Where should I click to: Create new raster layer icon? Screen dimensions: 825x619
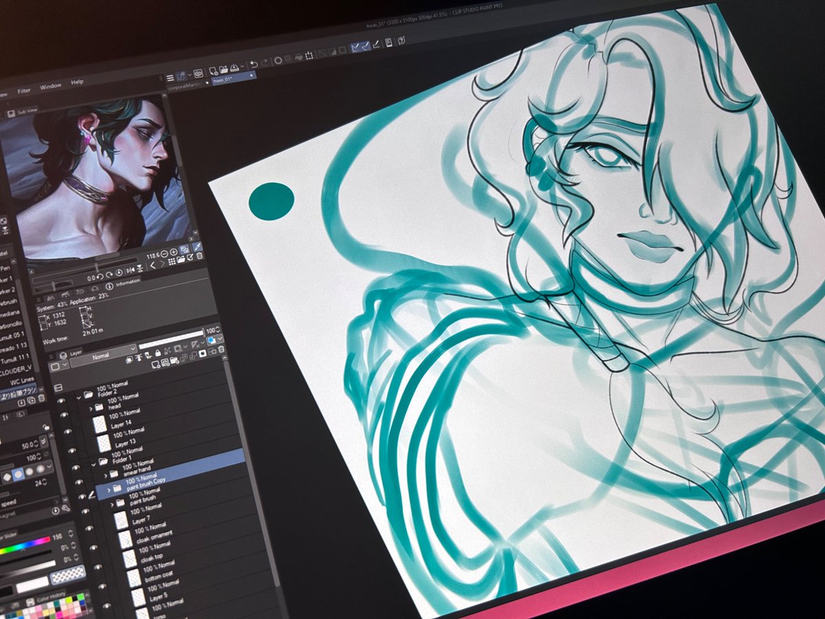click(x=156, y=365)
